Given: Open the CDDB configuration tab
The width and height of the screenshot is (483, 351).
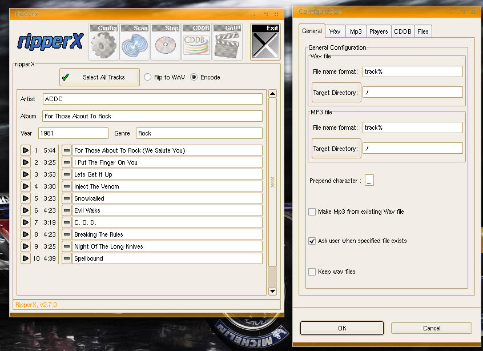Looking at the screenshot, I should click(x=402, y=31).
